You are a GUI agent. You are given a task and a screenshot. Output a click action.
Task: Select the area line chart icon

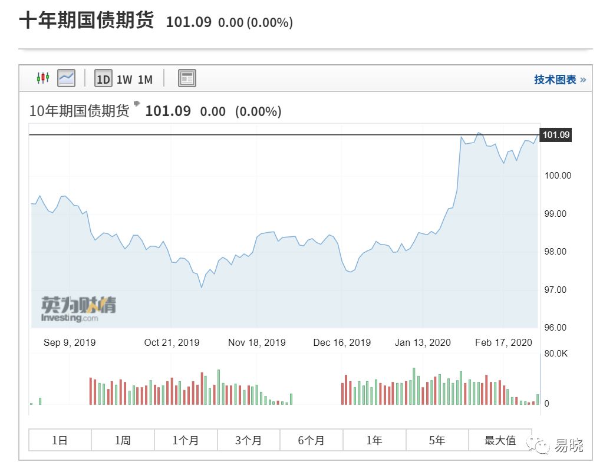66,78
